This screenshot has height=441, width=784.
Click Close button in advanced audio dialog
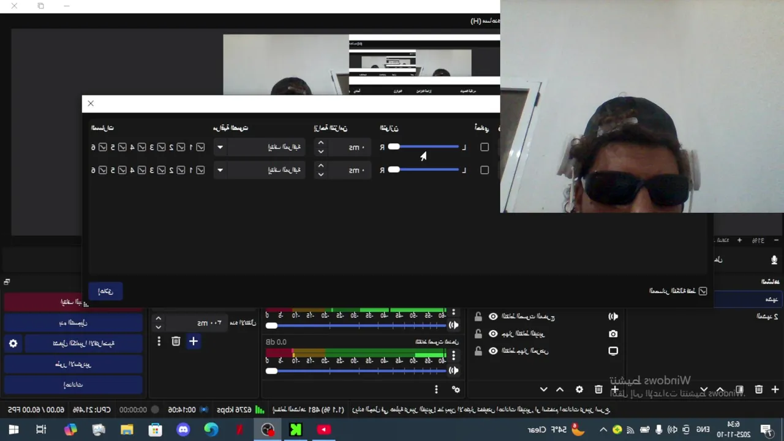click(105, 291)
